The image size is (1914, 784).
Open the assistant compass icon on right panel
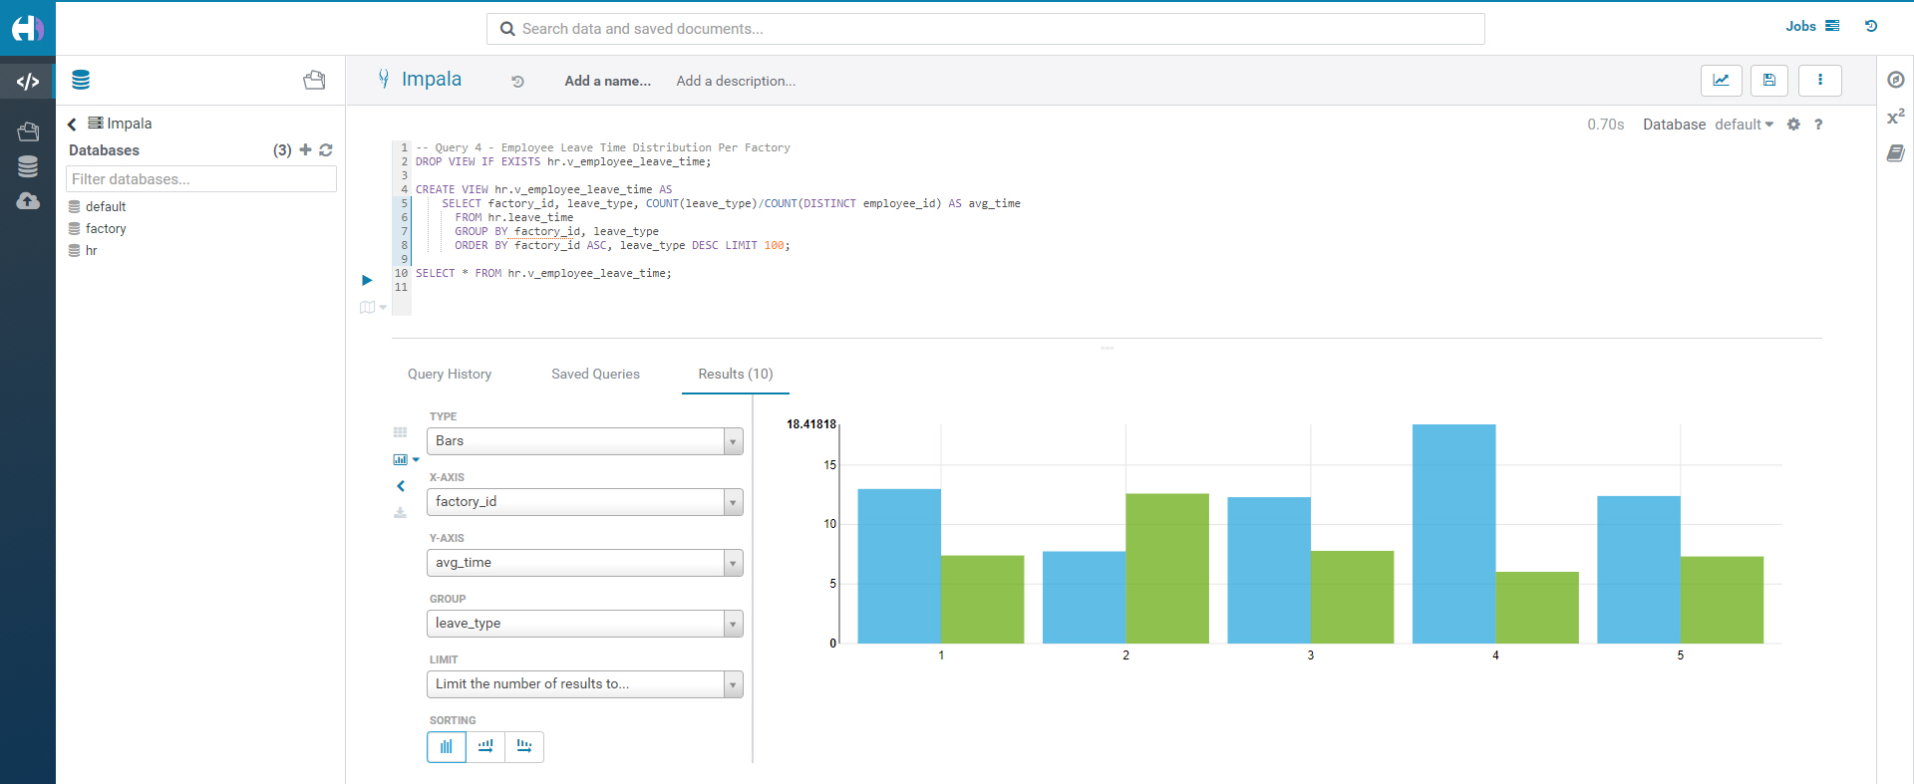click(1896, 80)
